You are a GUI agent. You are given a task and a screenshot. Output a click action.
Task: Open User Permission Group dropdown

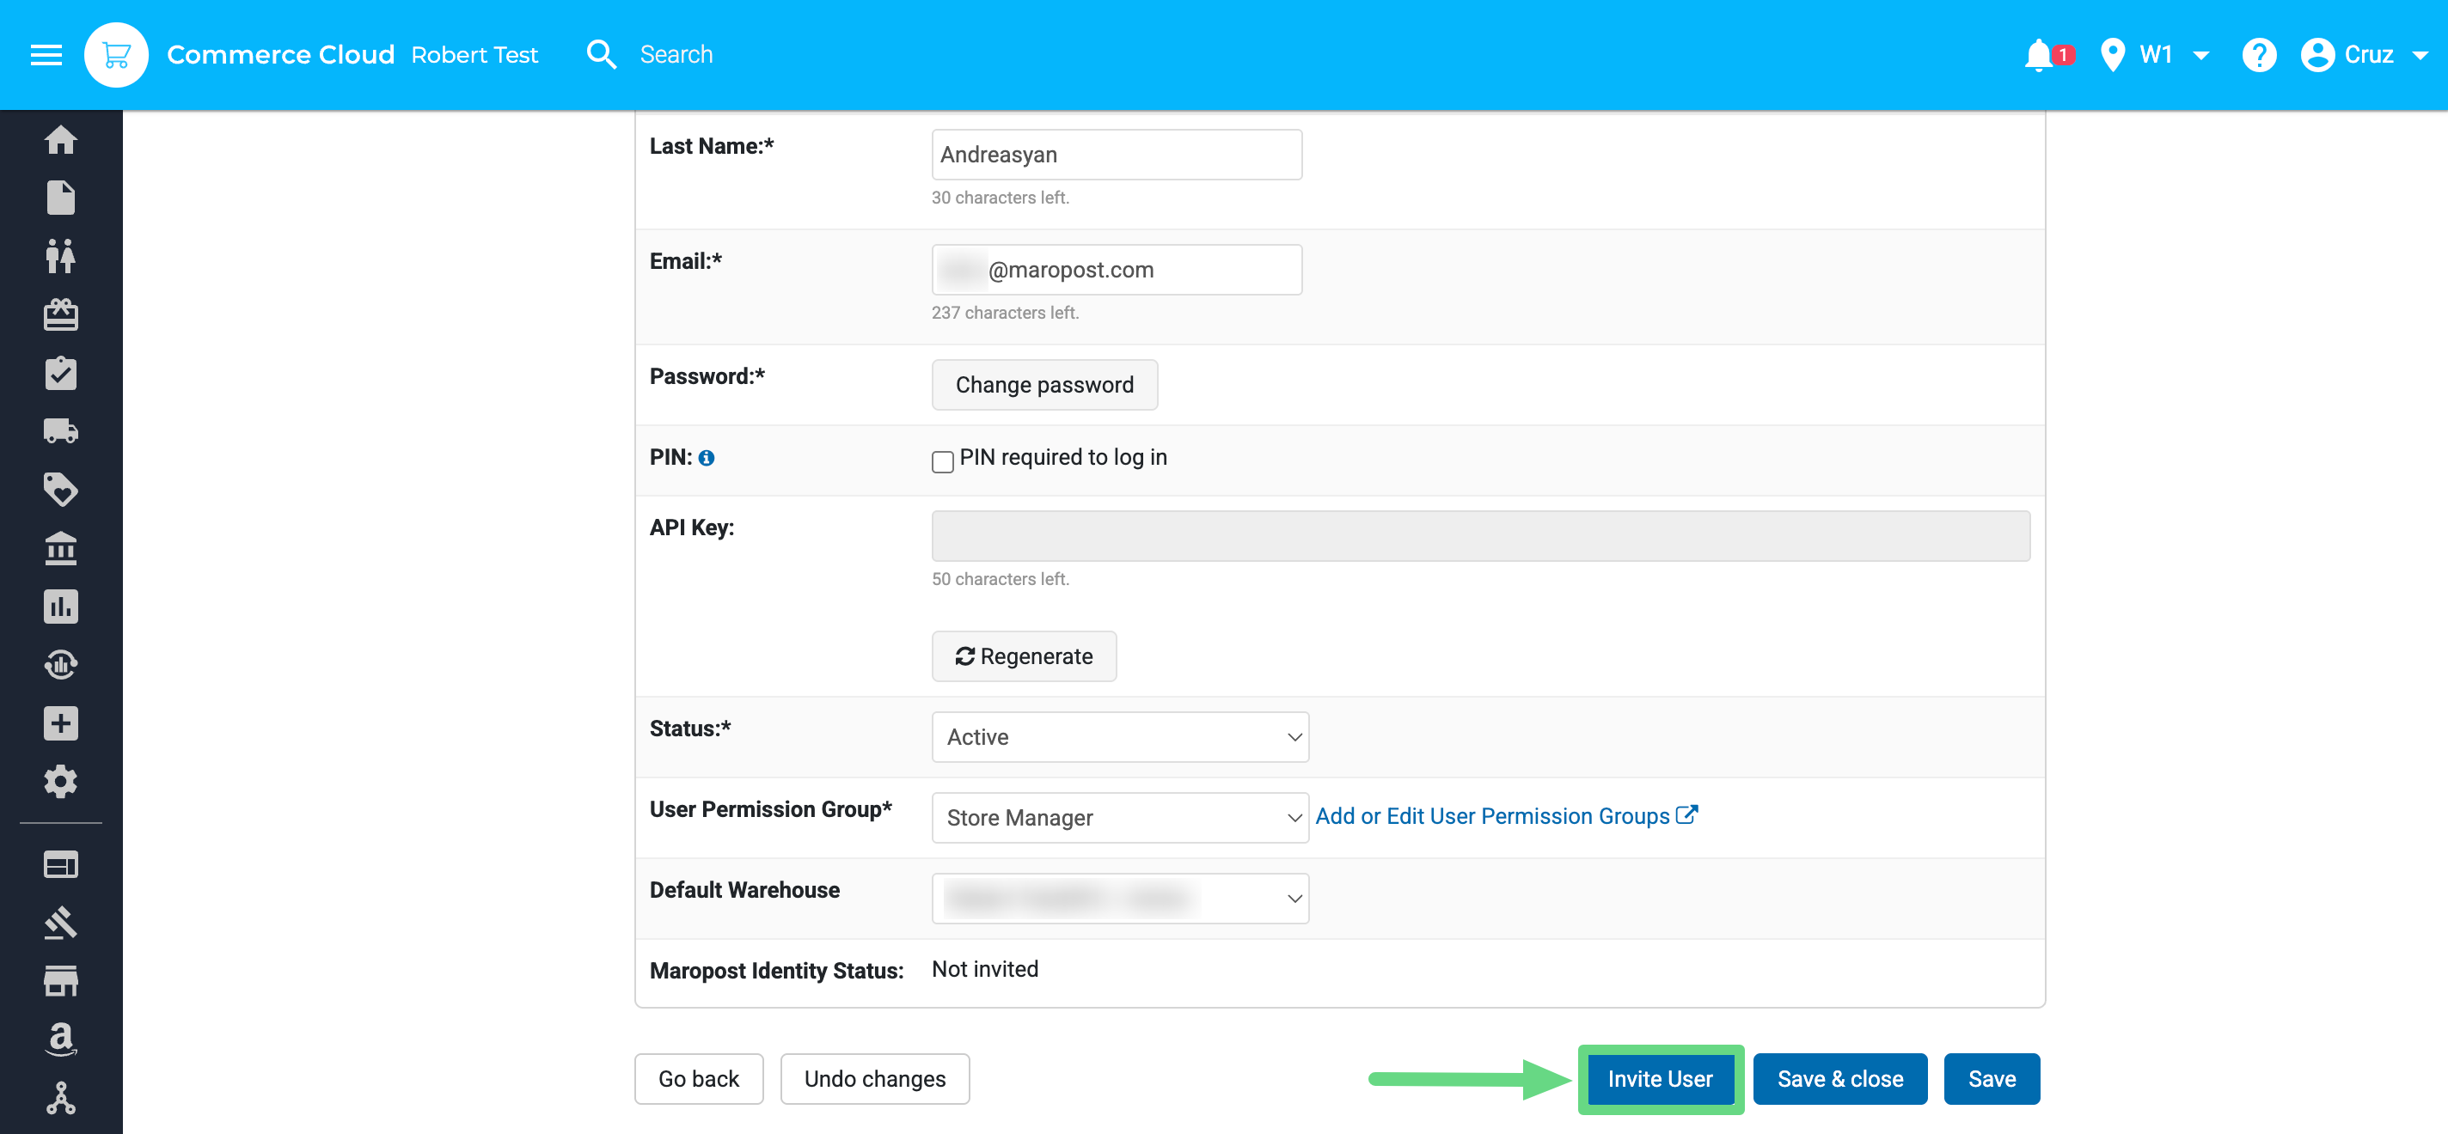click(1119, 817)
